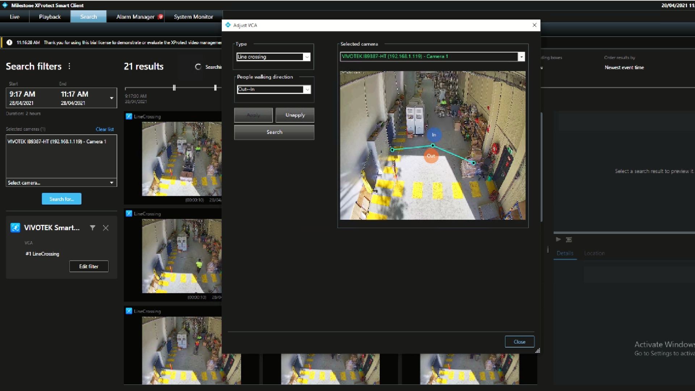Switch to the Playback tab
The image size is (695, 391).
coord(50,17)
